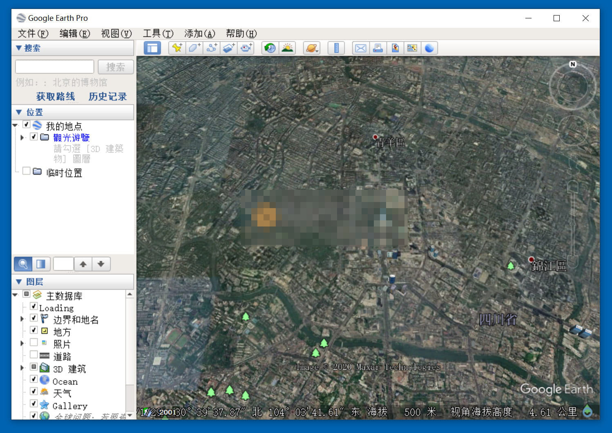Toggle the sunlight icon in toolbar
The height and width of the screenshot is (433, 612).
click(287, 48)
